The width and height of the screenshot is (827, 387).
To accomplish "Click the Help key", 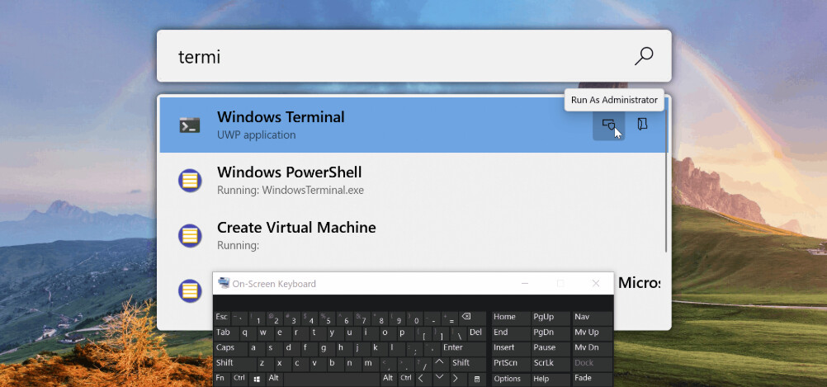I will pyautogui.click(x=551, y=380).
